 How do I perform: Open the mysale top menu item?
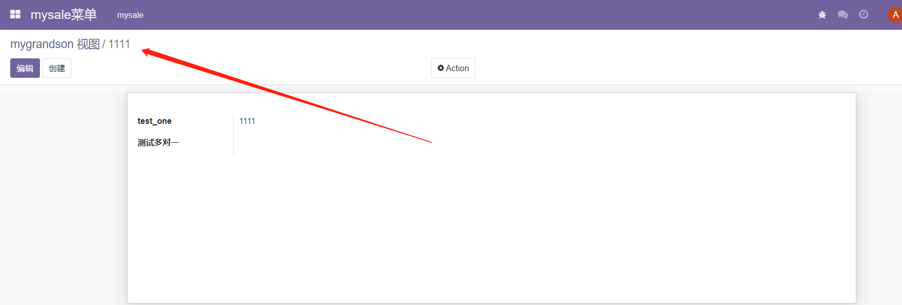point(130,15)
